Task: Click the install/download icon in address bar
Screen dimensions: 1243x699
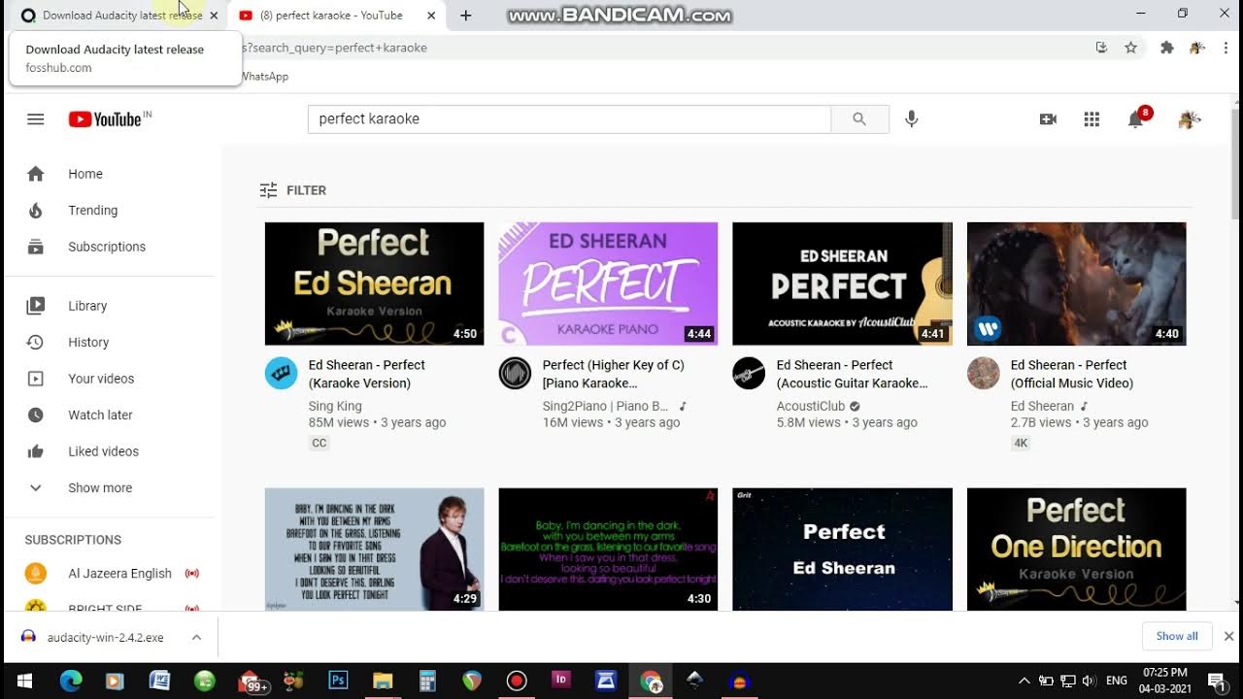Action: pyautogui.click(x=1101, y=48)
